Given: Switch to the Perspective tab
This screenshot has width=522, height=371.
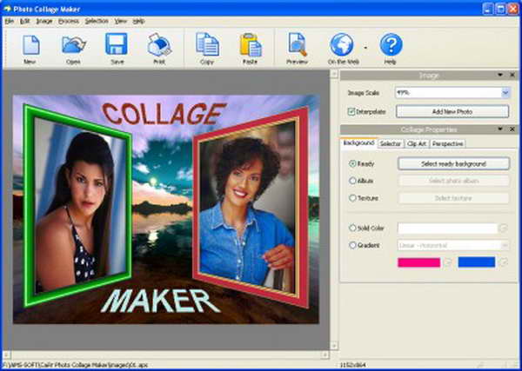Looking at the screenshot, I should [x=447, y=143].
